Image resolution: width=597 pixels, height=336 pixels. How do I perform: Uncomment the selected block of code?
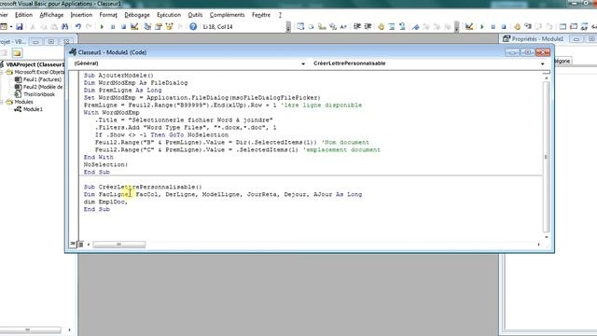[402, 27]
